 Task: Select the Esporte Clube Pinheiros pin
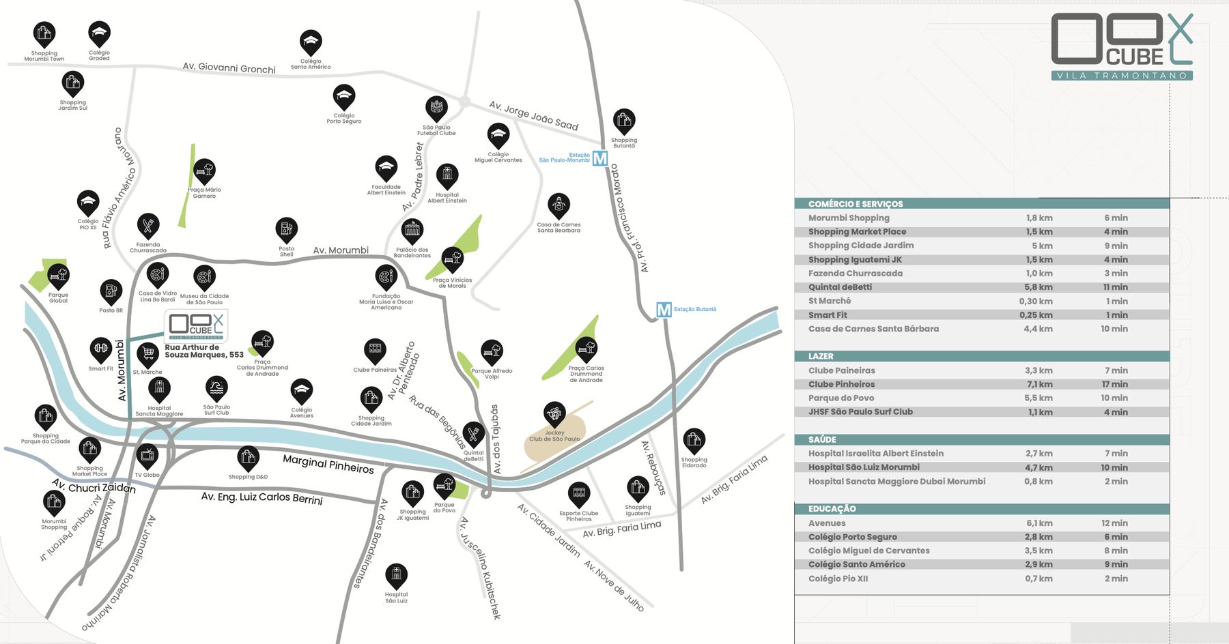tap(579, 495)
